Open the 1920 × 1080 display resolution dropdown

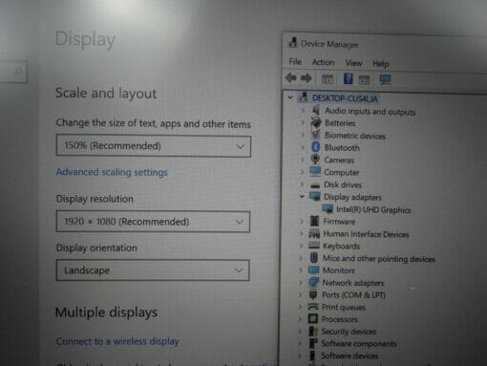pos(153,222)
